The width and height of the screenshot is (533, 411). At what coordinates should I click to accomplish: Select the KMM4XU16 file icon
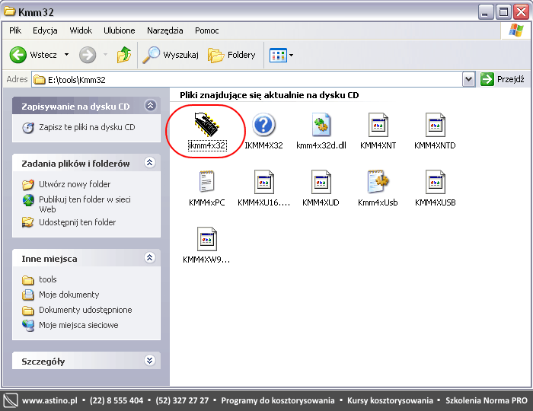(263, 182)
